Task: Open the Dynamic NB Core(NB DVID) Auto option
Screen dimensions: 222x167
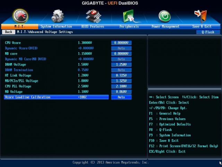Action: (x=121, y=59)
